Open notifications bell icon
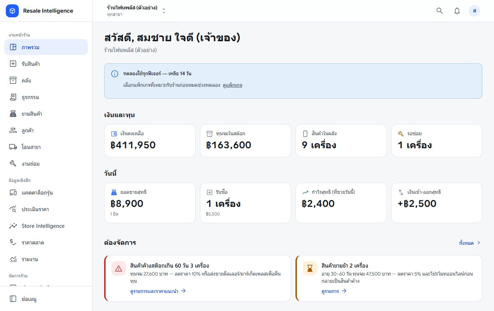Screen dimensions: 494x311 click(457, 11)
